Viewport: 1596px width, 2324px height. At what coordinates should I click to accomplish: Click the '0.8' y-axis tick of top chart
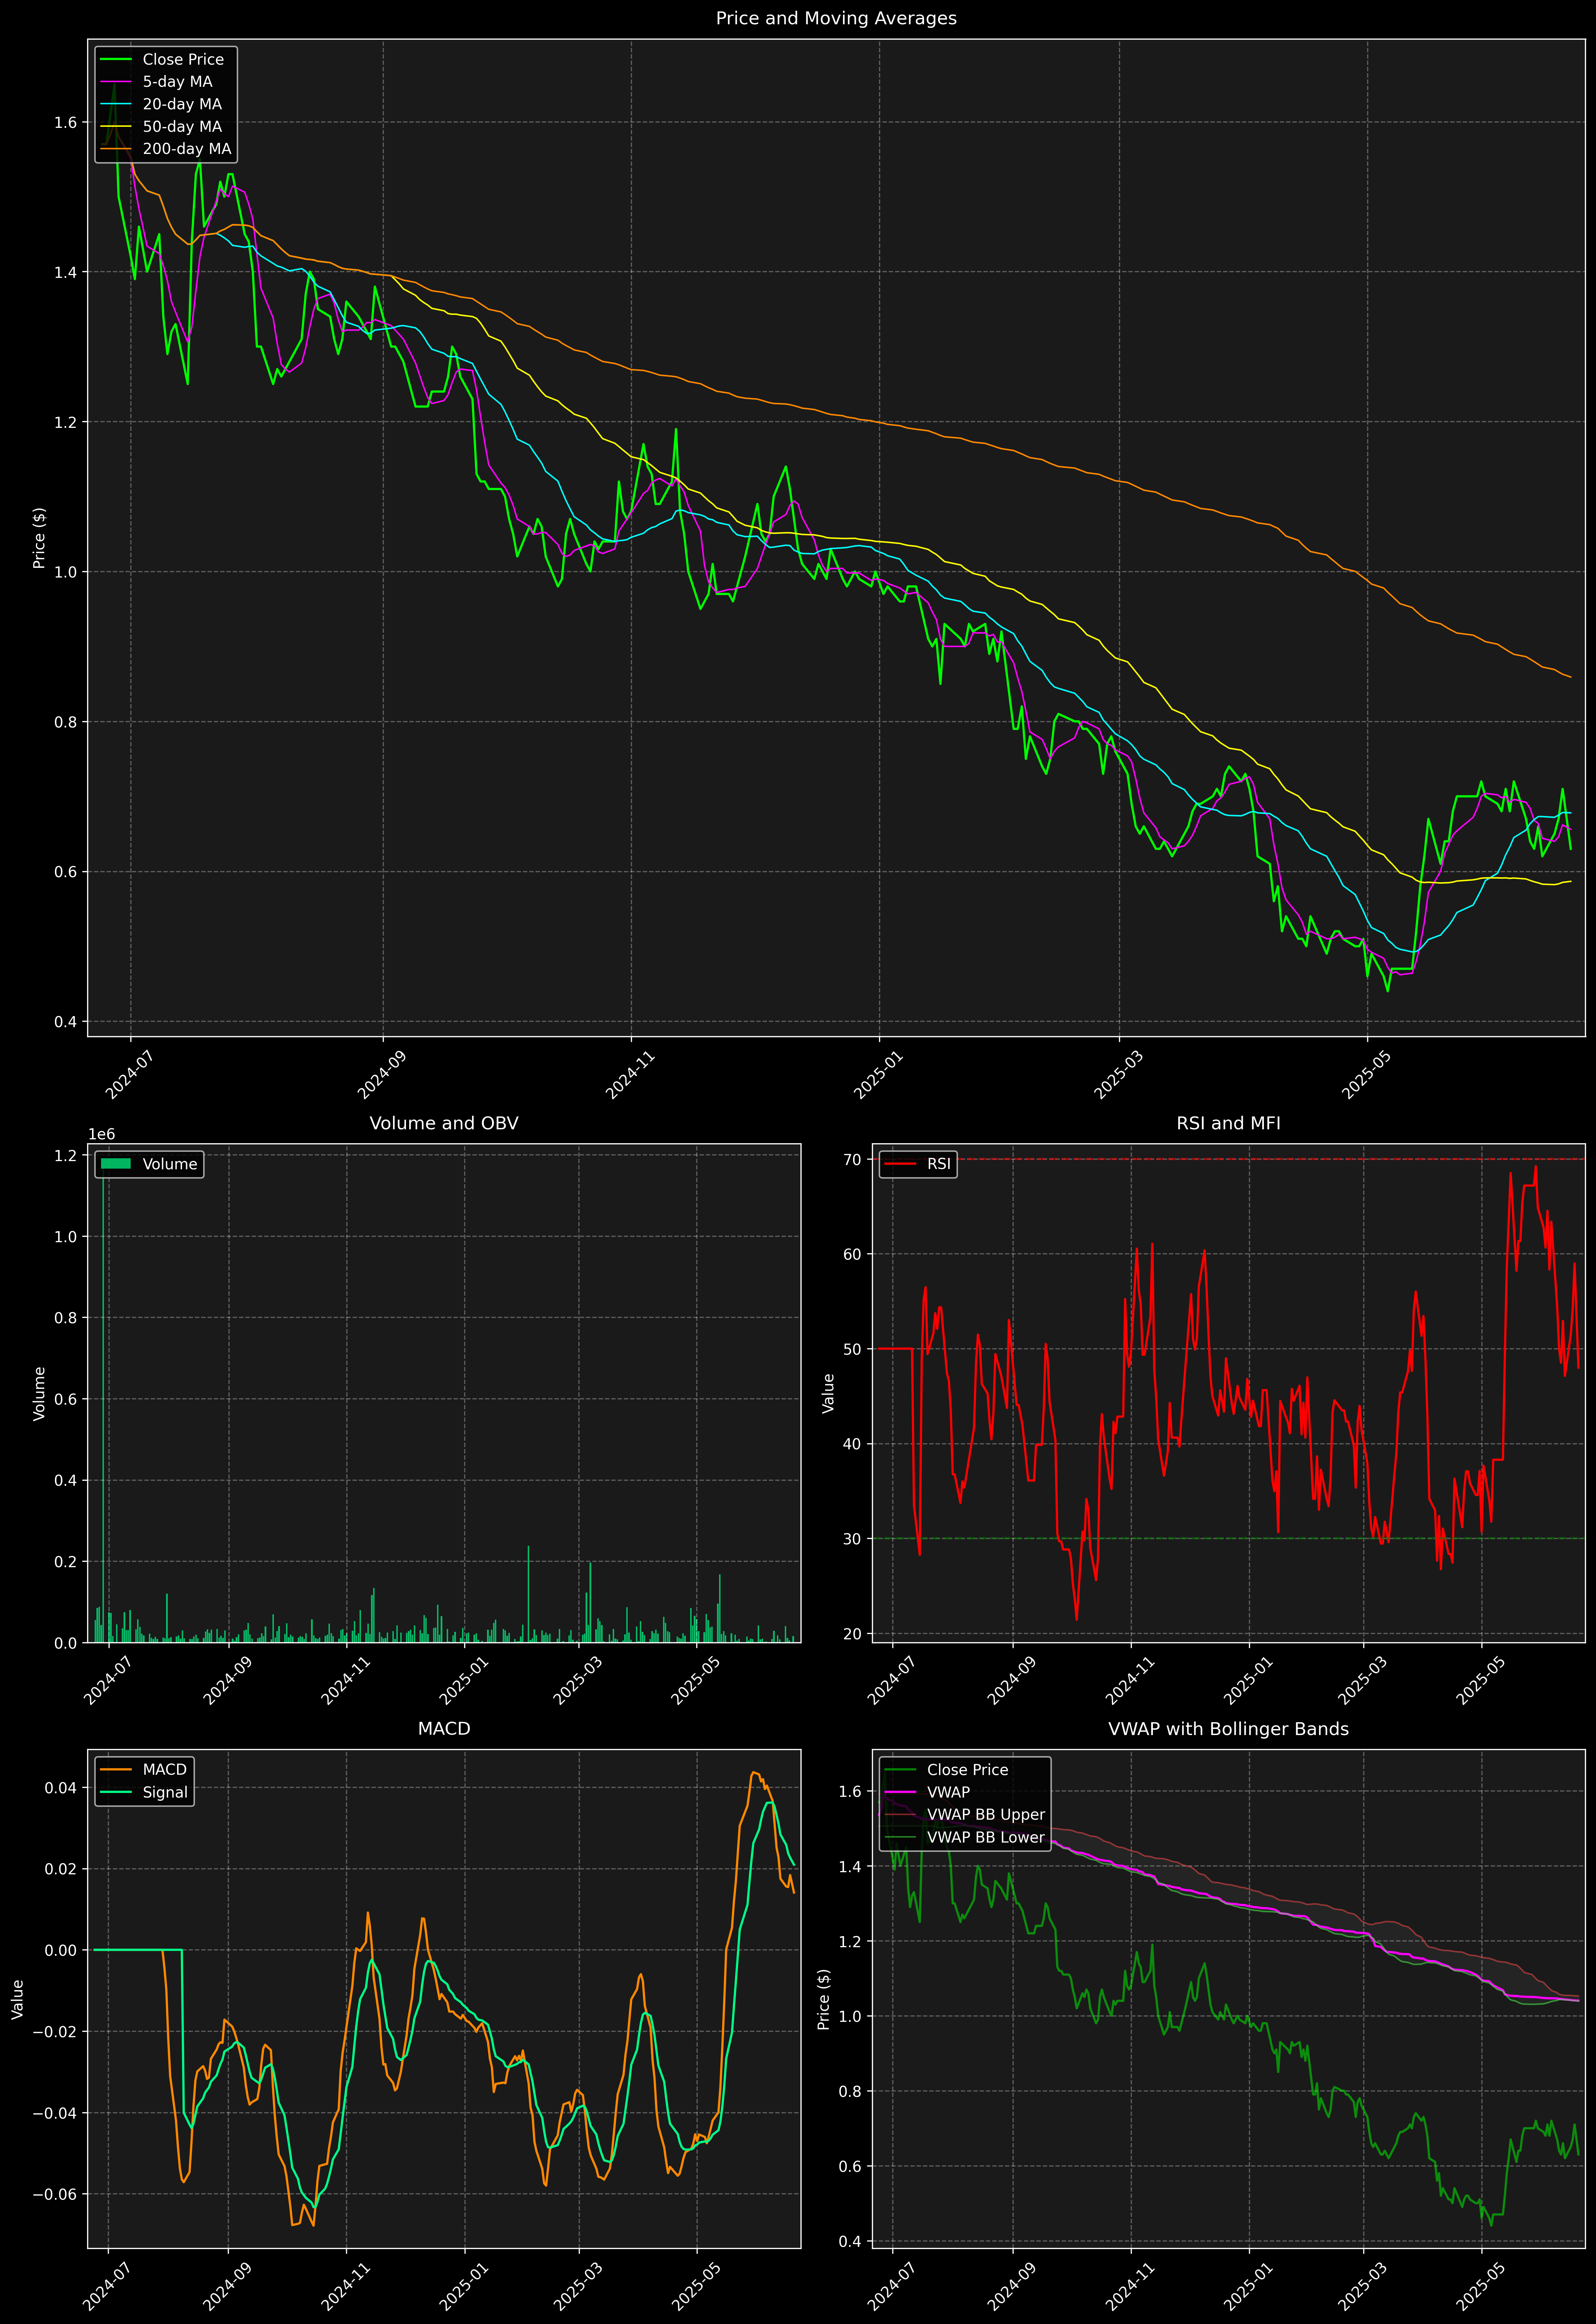click(x=66, y=722)
